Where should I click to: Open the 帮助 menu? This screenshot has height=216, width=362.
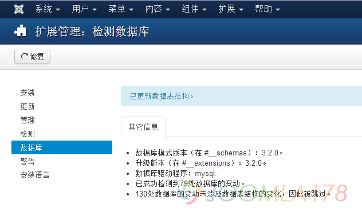[267, 9]
